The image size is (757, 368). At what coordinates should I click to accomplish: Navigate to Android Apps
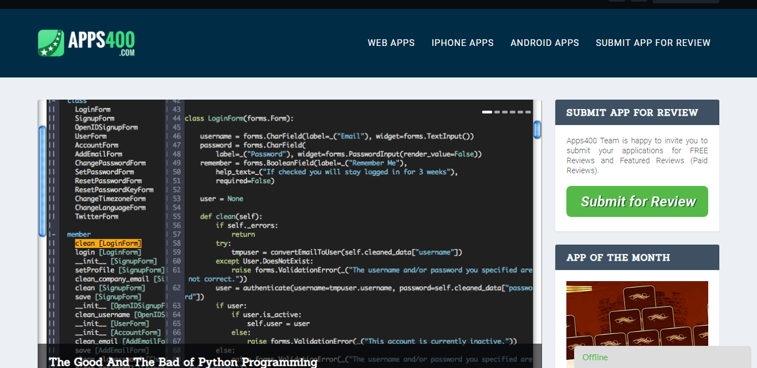[544, 43]
